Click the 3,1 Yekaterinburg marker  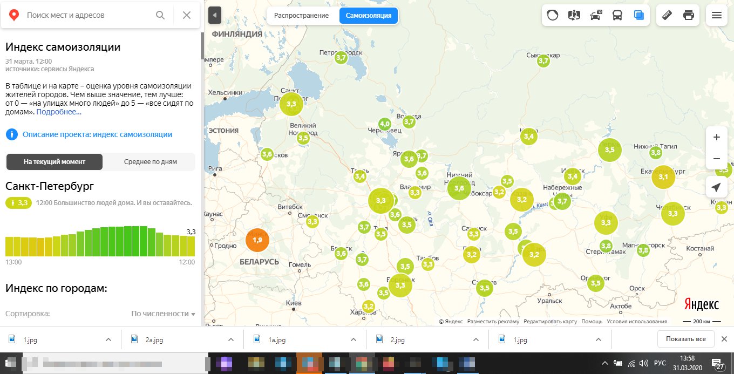663,177
